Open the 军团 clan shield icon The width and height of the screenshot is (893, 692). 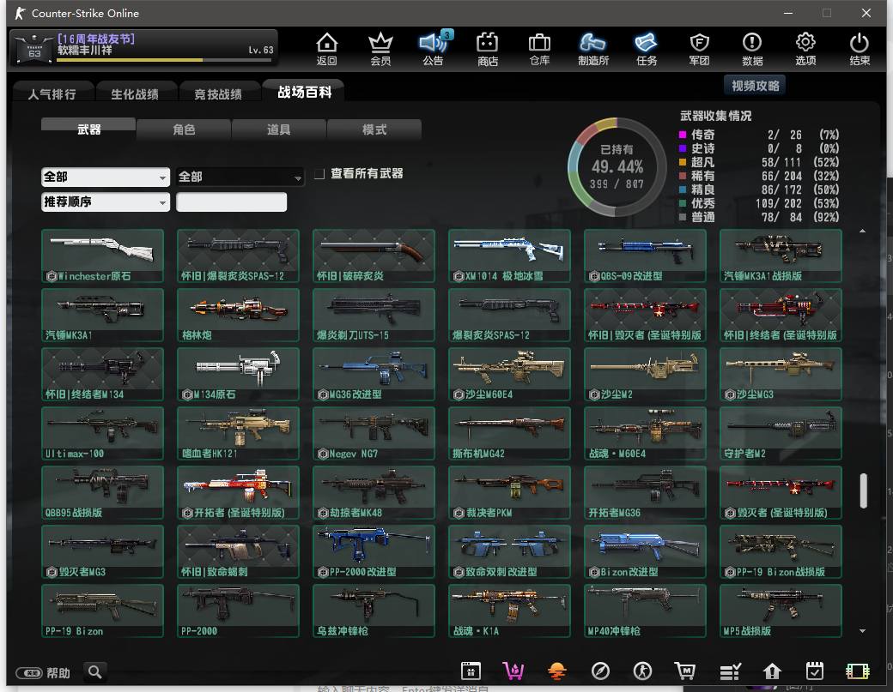coord(699,48)
